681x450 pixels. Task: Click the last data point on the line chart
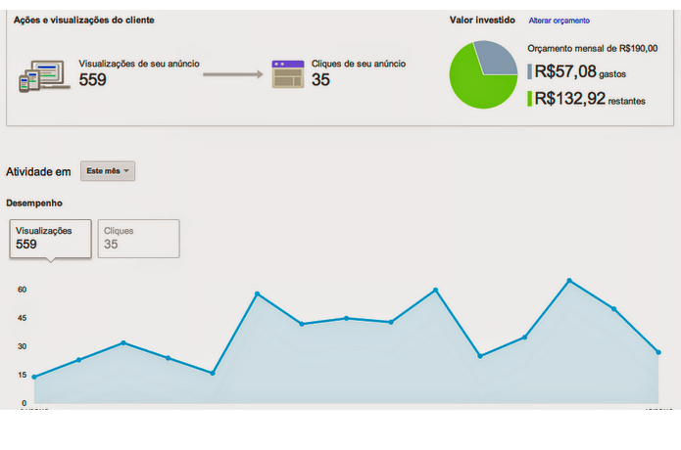658,352
